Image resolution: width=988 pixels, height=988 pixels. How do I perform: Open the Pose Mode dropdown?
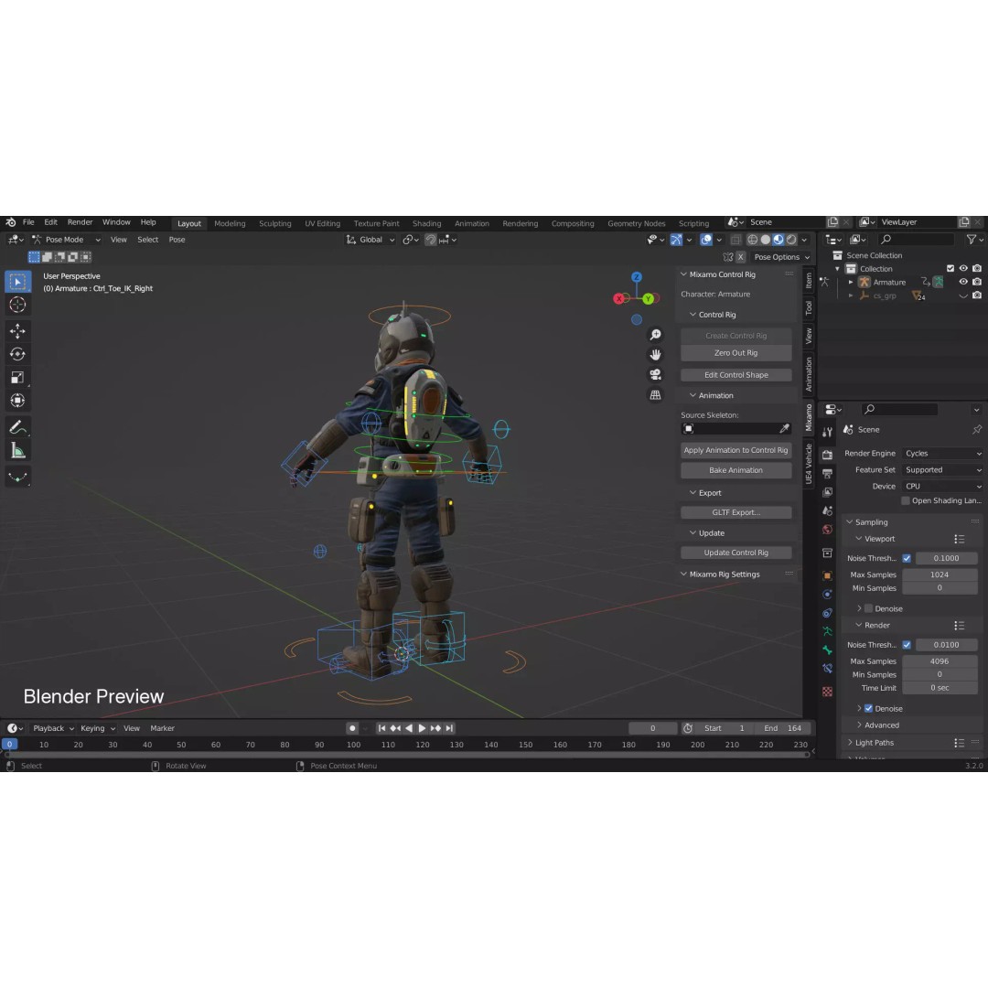[66, 240]
